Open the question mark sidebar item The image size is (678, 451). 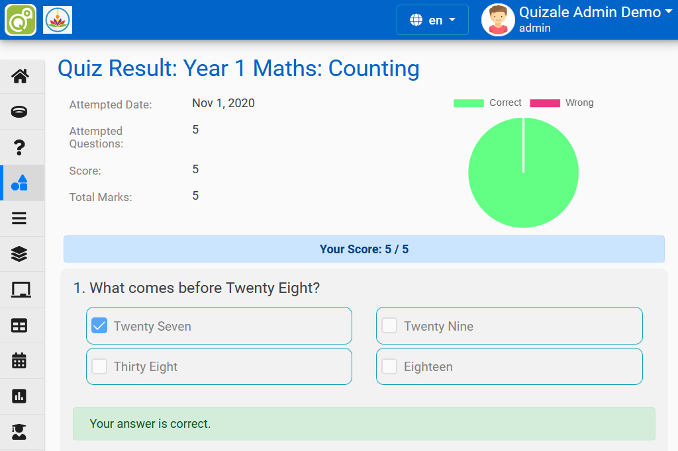20,147
